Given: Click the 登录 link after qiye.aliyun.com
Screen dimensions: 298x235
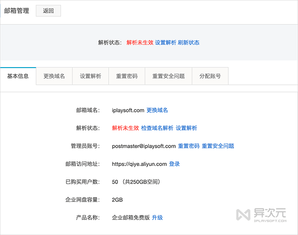Looking at the screenshot, I should [174, 164].
